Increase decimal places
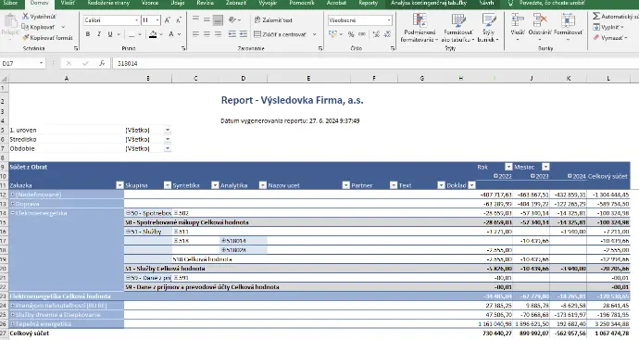This screenshot has width=639, height=340. click(376, 34)
